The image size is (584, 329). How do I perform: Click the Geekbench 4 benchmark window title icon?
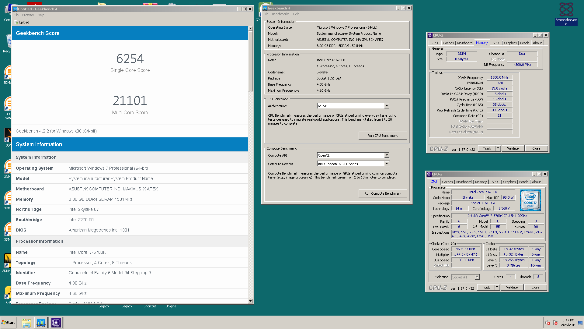(265, 8)
